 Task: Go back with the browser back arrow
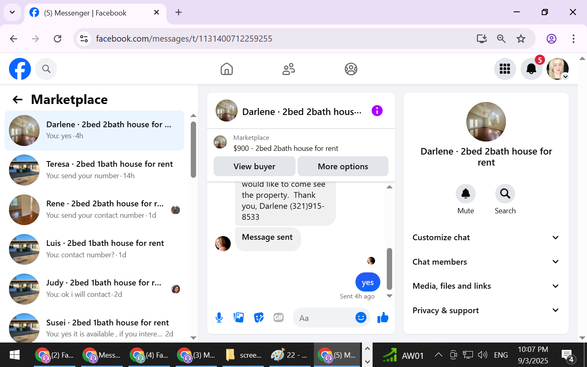click(x=13, y=39)
